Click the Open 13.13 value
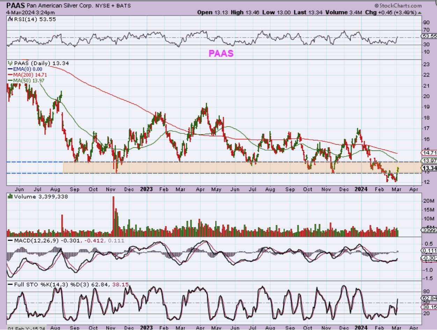The height and width of the screenshot is (330, 437). (x=213, y=12)
